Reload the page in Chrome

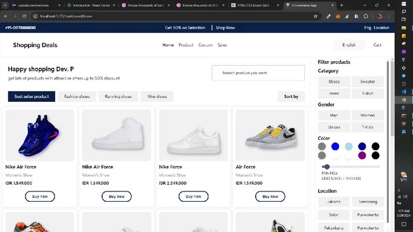(24, 16)
